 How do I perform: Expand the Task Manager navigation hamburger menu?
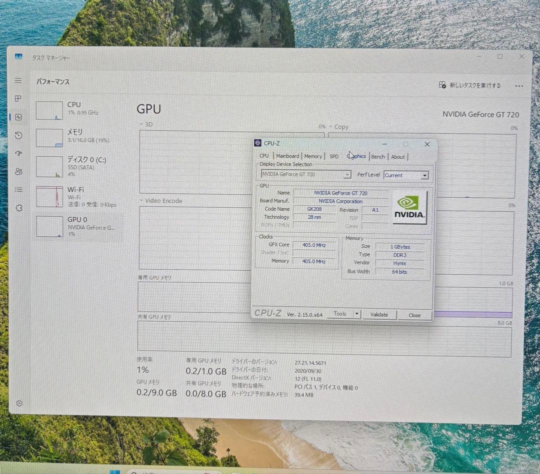click(x=18, y=80)
